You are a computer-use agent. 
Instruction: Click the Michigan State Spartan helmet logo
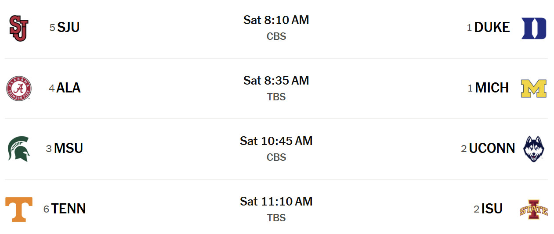click(x=18, y=149)
